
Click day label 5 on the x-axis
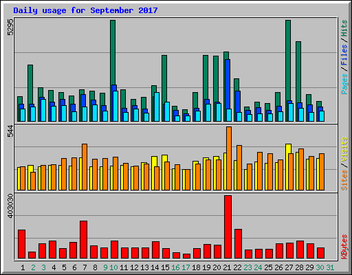coord(64,267)
